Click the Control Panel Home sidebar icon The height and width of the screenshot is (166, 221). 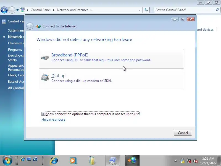(4, 22)
